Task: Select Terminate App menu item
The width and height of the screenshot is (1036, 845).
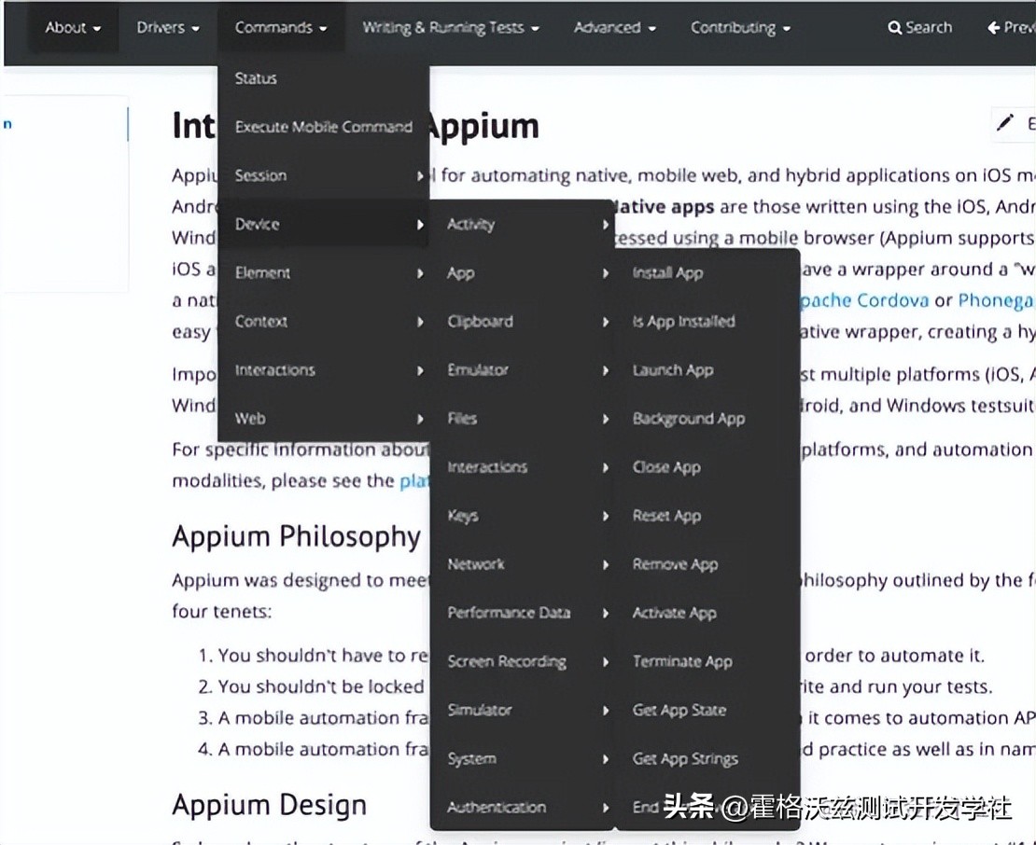Action: pyautogui.click(x=682, y=661)
